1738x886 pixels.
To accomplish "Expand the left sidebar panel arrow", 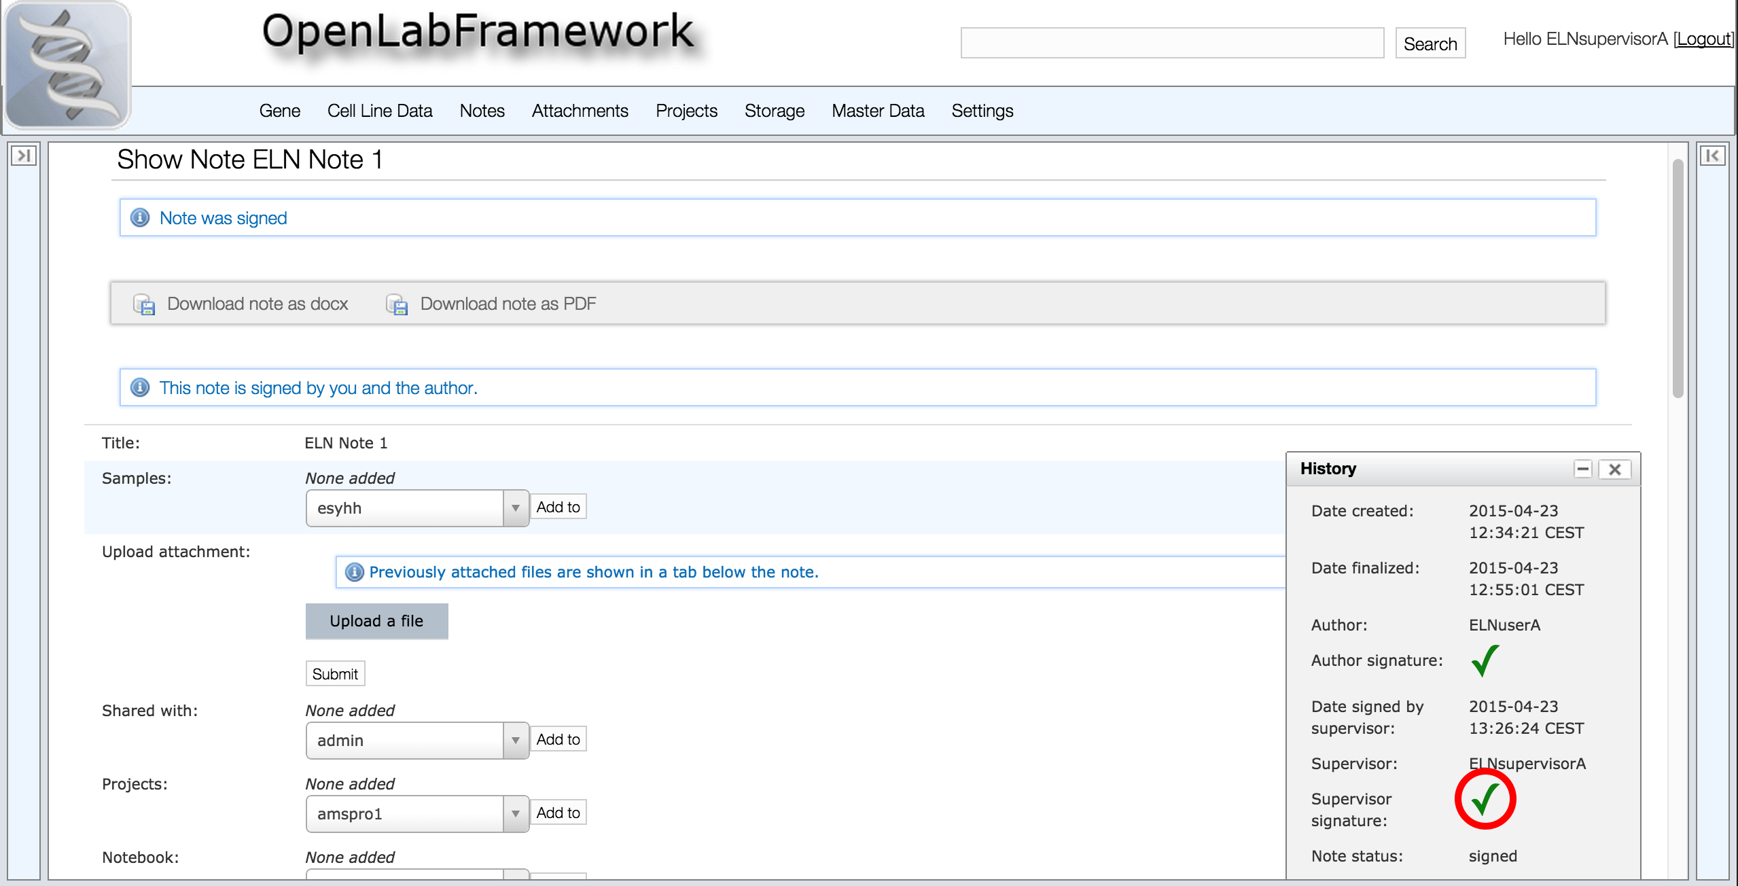I will pos(24,156).
